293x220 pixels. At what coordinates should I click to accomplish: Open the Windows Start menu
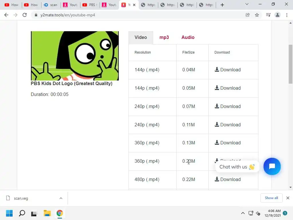click(9, 213)
